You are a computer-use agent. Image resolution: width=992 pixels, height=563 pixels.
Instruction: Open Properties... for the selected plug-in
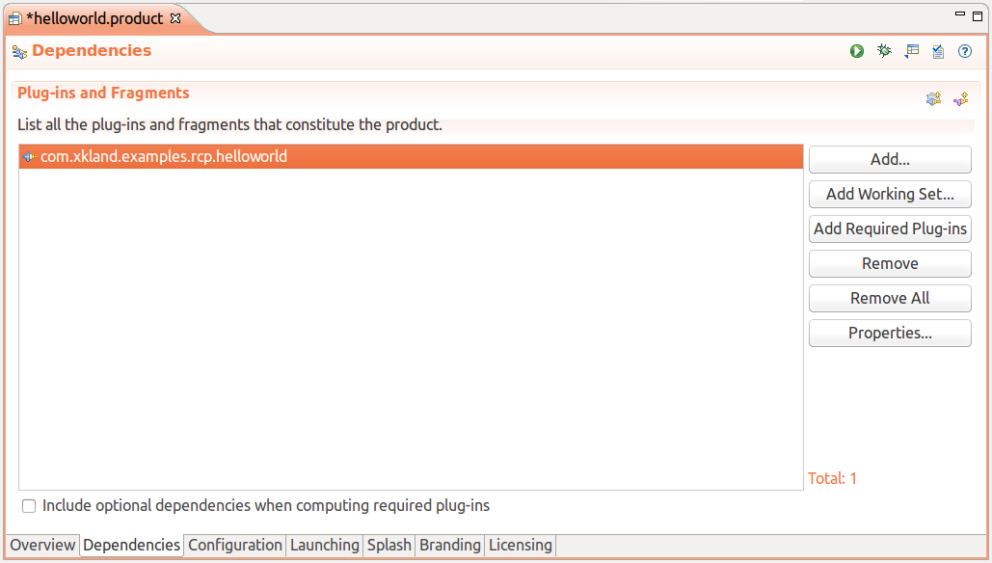point(890,334)
